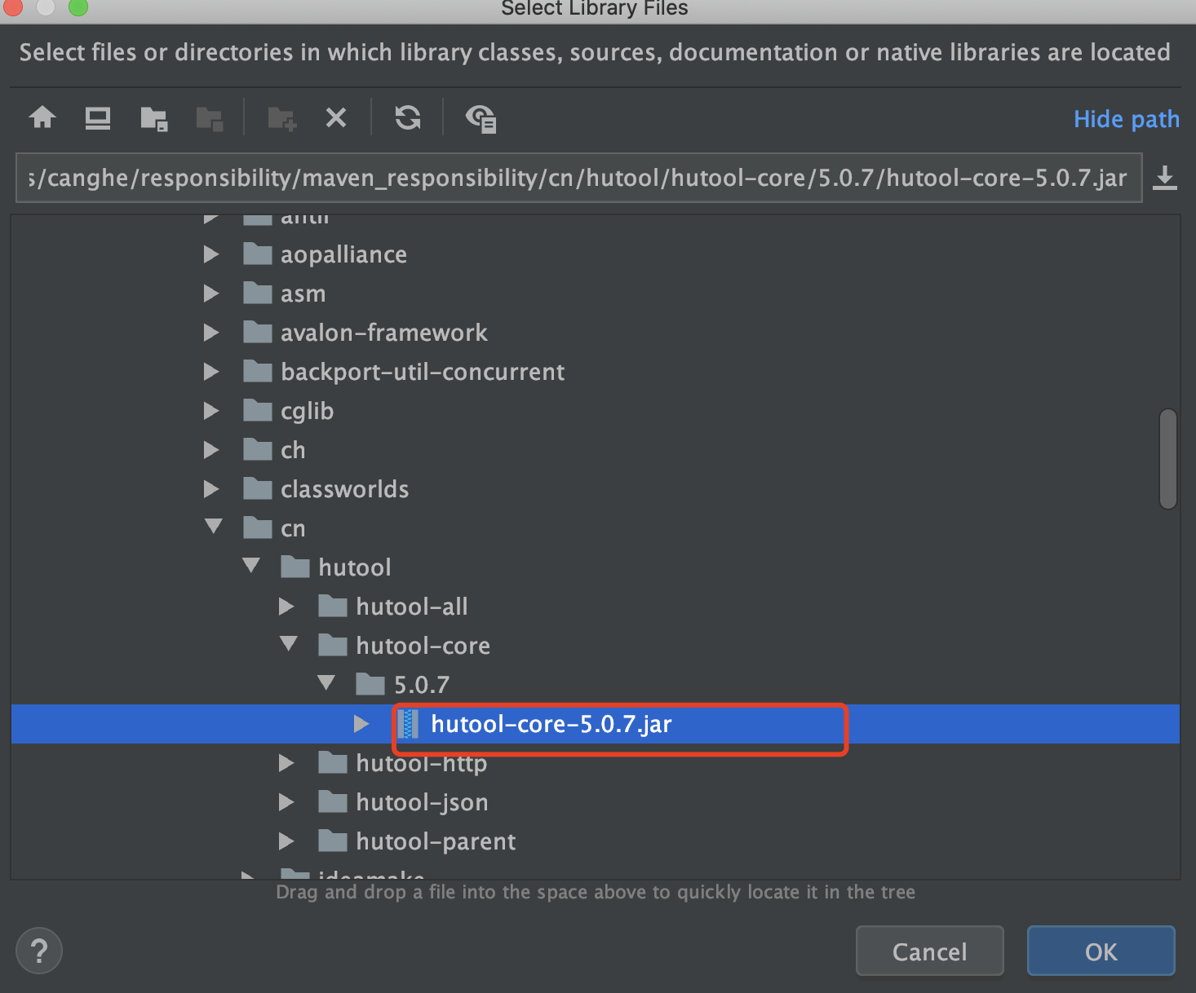Expand the ch folder

point(211,450)
